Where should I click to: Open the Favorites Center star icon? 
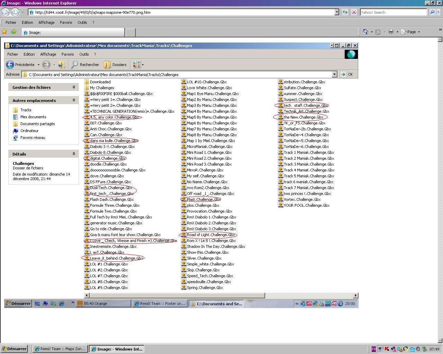(x=4, y=32)
